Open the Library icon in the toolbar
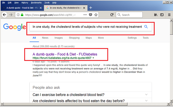Image resolution: width=173 pixels, height=107 pixels. click(x=156, y=15)
